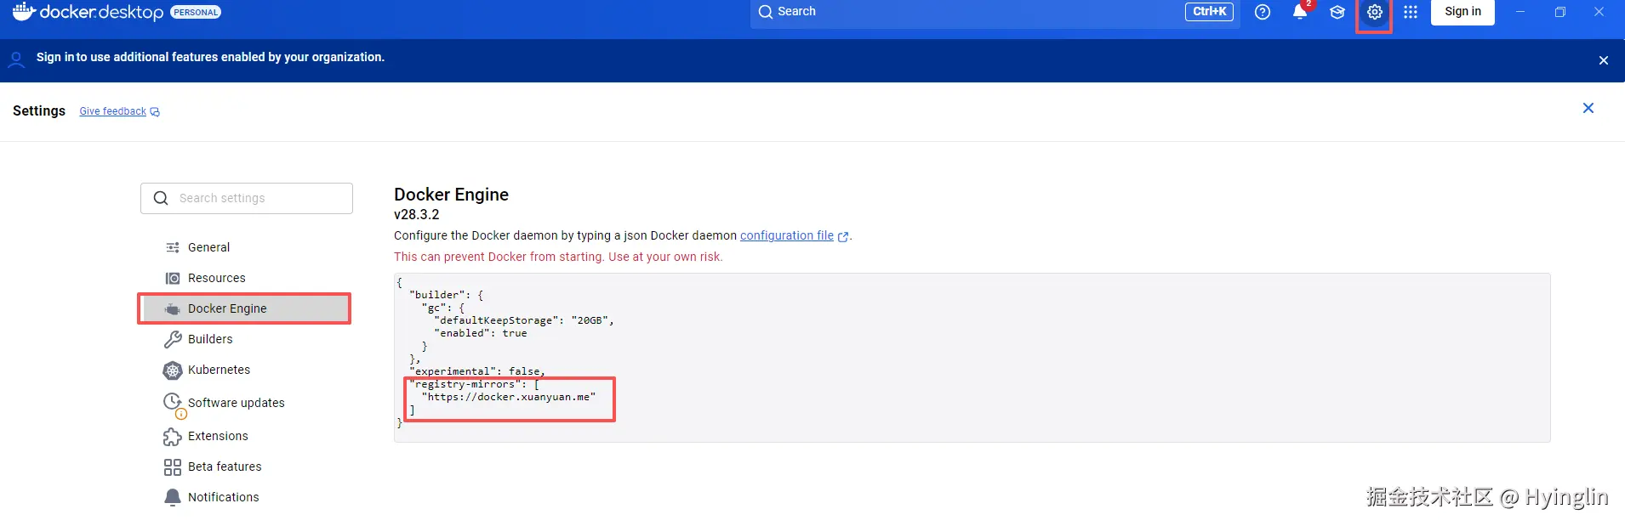Click the Ctrl+K shortcut badge
The height and width of the screenshot is (526, 1625).
pos(1209,12)
